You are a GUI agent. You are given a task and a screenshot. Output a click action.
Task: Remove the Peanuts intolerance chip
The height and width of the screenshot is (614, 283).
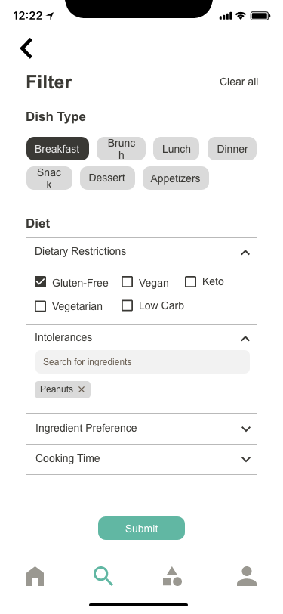click(x=82, y=389)
